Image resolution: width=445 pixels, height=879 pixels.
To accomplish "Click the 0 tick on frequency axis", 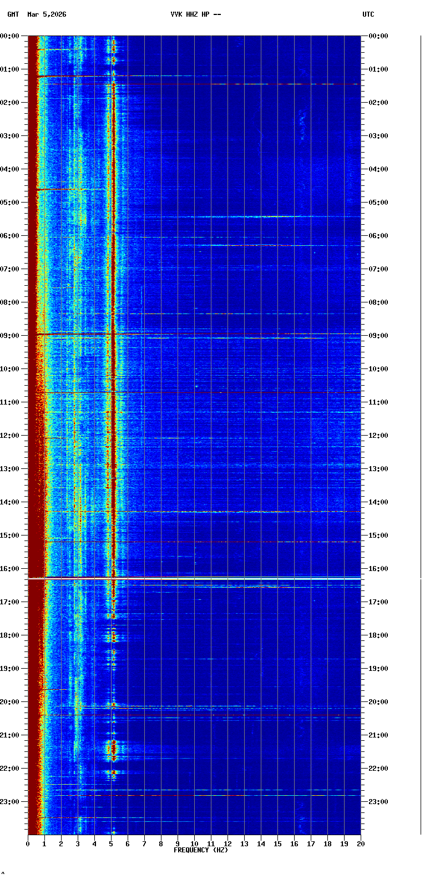I will (28, 844).
